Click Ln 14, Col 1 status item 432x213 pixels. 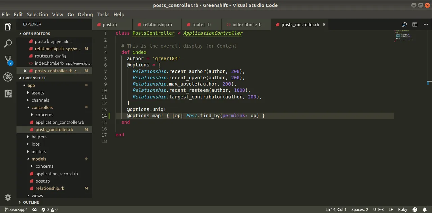(x=336, y=210)
